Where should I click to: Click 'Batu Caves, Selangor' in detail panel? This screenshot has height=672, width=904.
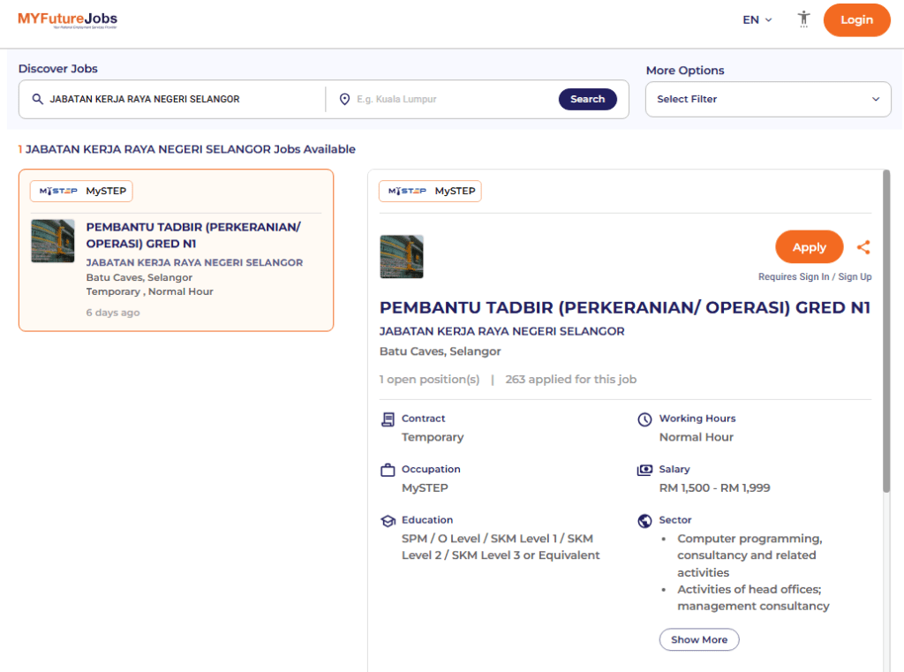(440, 351)
